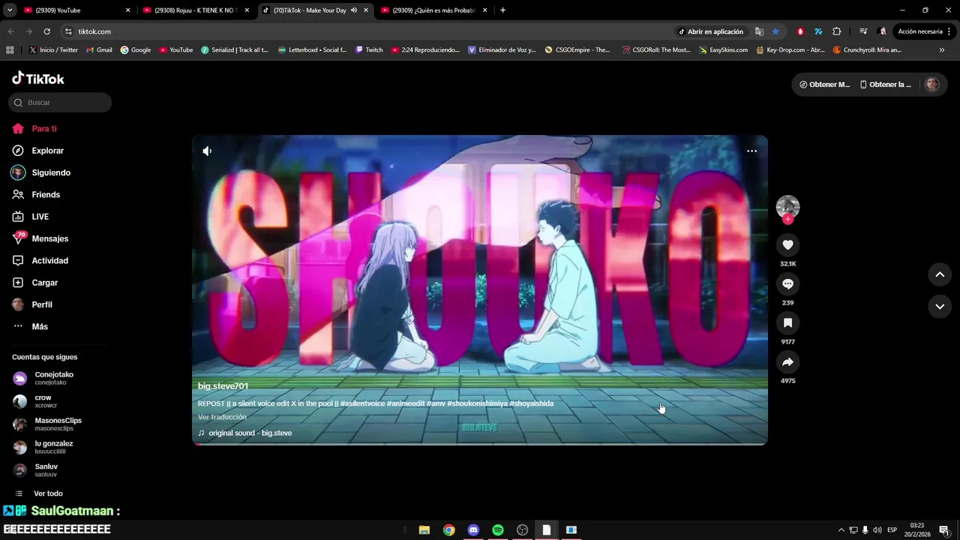Open the Letterboxd bookmark
This screenshot has height=540, width=960.
click(312, 50)
